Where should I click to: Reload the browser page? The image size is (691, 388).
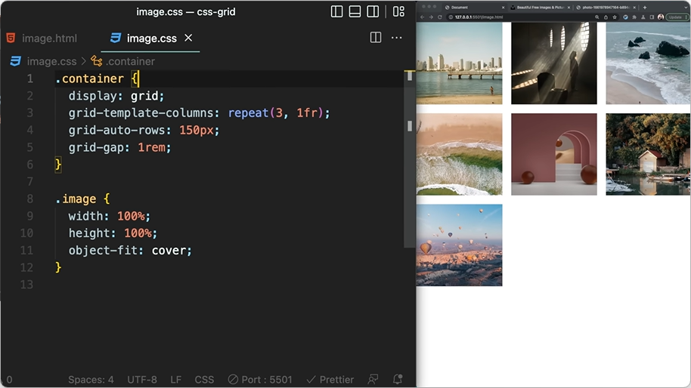[x=440, y=17]
